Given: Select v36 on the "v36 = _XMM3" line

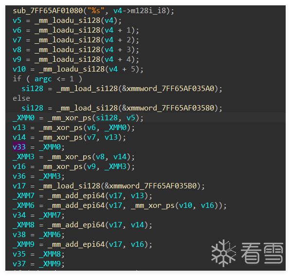Looking at the screenshot, I should pos(19,176).
